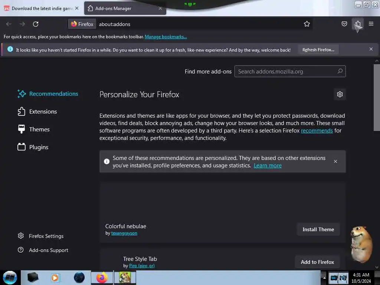Click the info icon in the refresh notification

pos(10,49)
